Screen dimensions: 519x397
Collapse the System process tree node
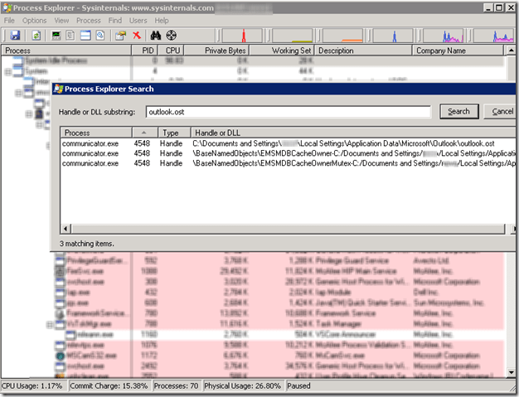(7, 72)
